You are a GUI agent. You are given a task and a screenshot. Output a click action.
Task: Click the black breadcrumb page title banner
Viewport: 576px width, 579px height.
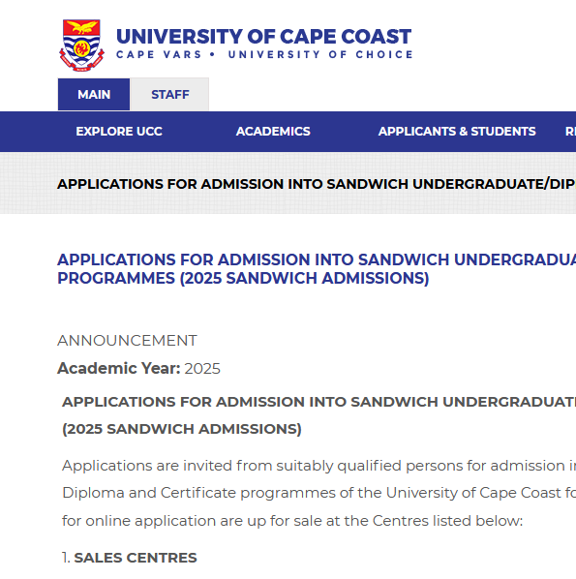tap(317, 184)
